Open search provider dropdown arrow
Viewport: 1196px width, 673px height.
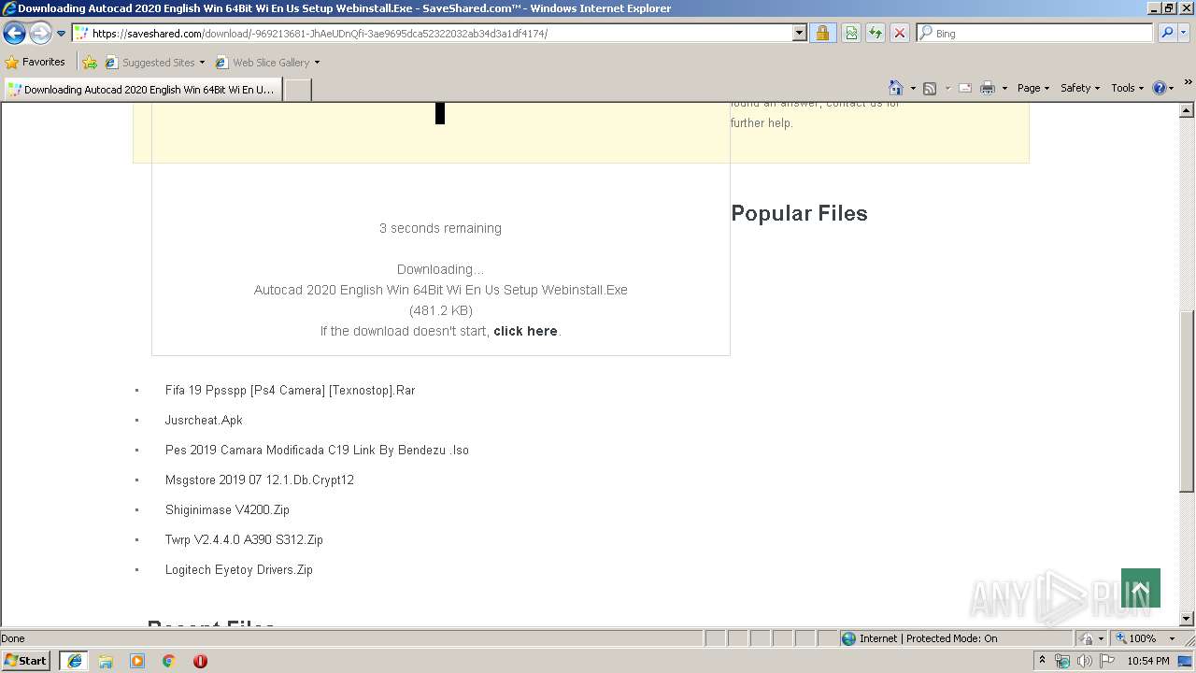tap(1185, 34)
